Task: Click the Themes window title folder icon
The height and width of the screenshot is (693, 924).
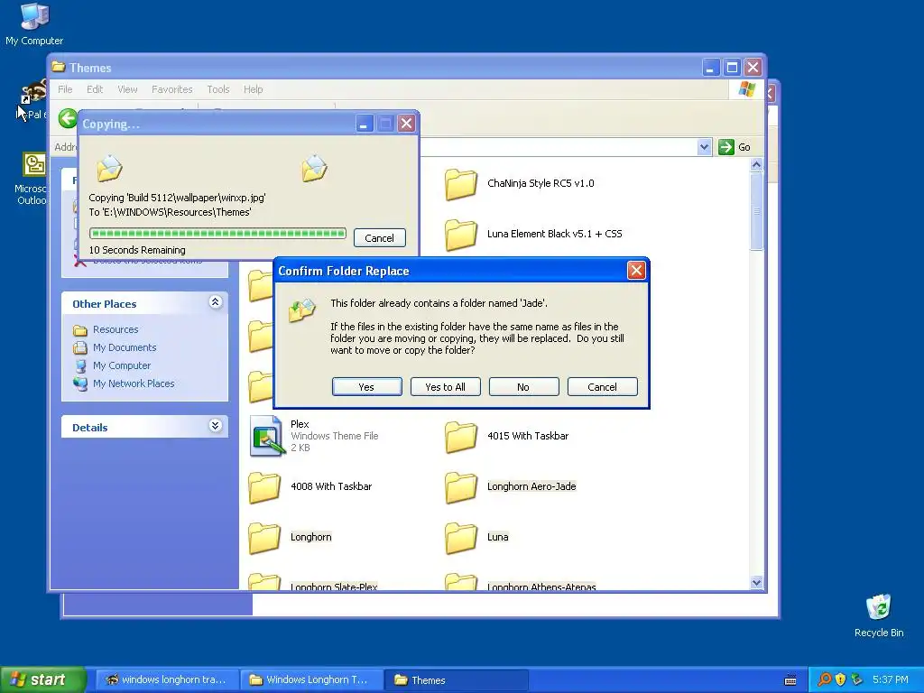Action: [58, 67]
